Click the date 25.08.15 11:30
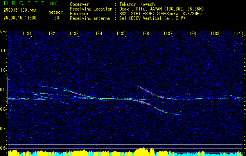The width and height of the screenshot is (246, 156). [x=20, y=18]
